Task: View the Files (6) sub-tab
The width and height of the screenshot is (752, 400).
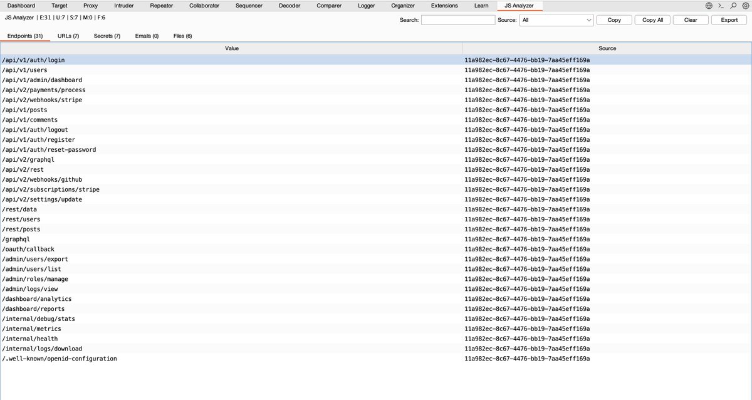Action: [x=183, y=36]
